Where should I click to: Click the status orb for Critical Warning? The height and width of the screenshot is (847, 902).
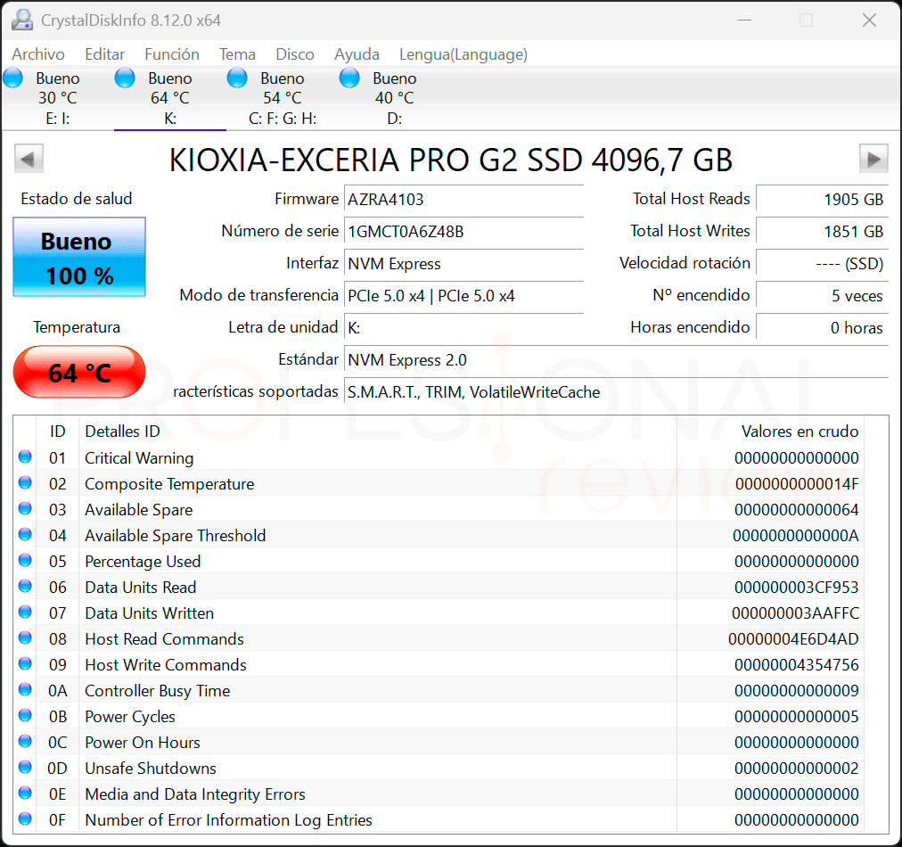click(25, 456)
